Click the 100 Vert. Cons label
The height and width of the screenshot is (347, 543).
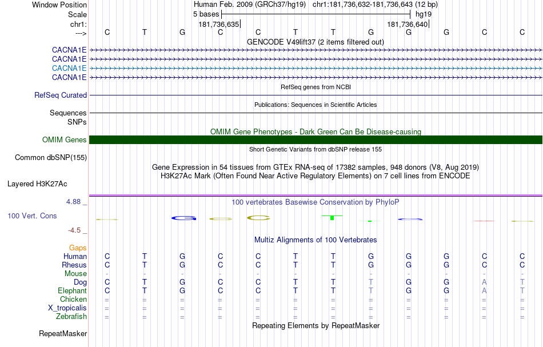click(x=32, y=216)
